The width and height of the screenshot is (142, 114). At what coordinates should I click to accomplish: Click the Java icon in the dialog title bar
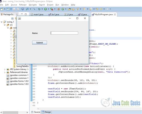19,18
